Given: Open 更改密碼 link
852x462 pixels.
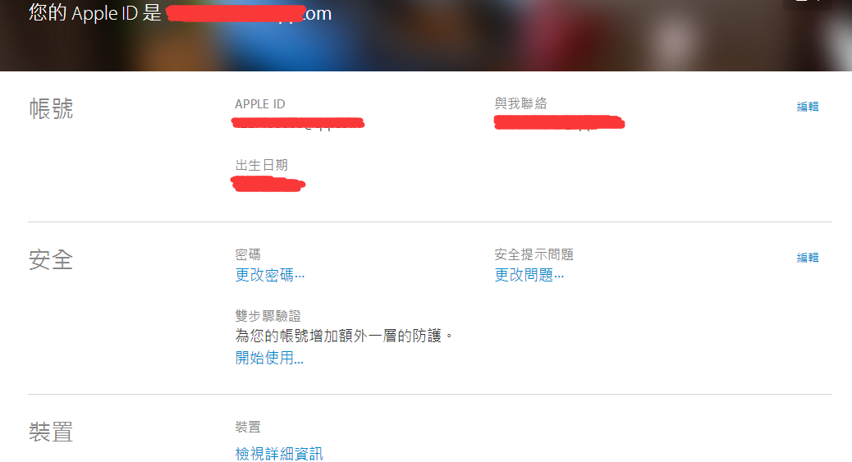Looking at the screenshot, I should tap(269, 275).
